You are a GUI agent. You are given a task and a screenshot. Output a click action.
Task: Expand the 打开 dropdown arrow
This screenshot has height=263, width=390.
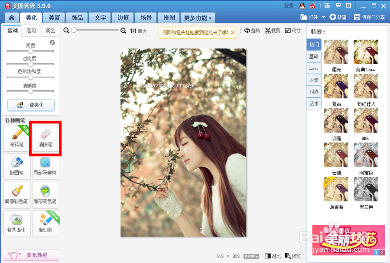(323, 18)
